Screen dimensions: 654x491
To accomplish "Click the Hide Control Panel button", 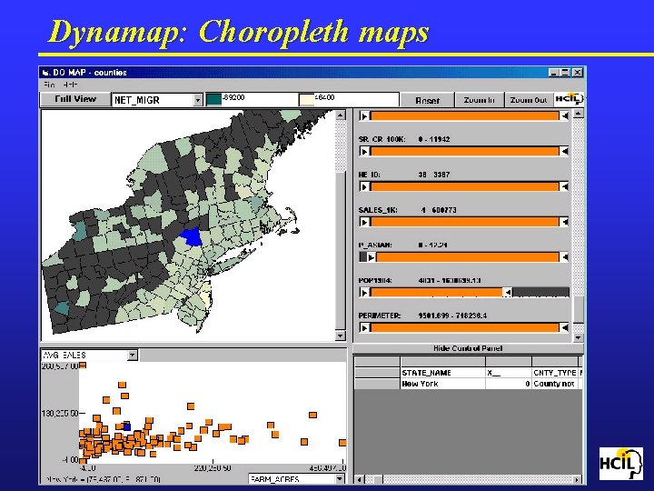I will click(468, 348).
